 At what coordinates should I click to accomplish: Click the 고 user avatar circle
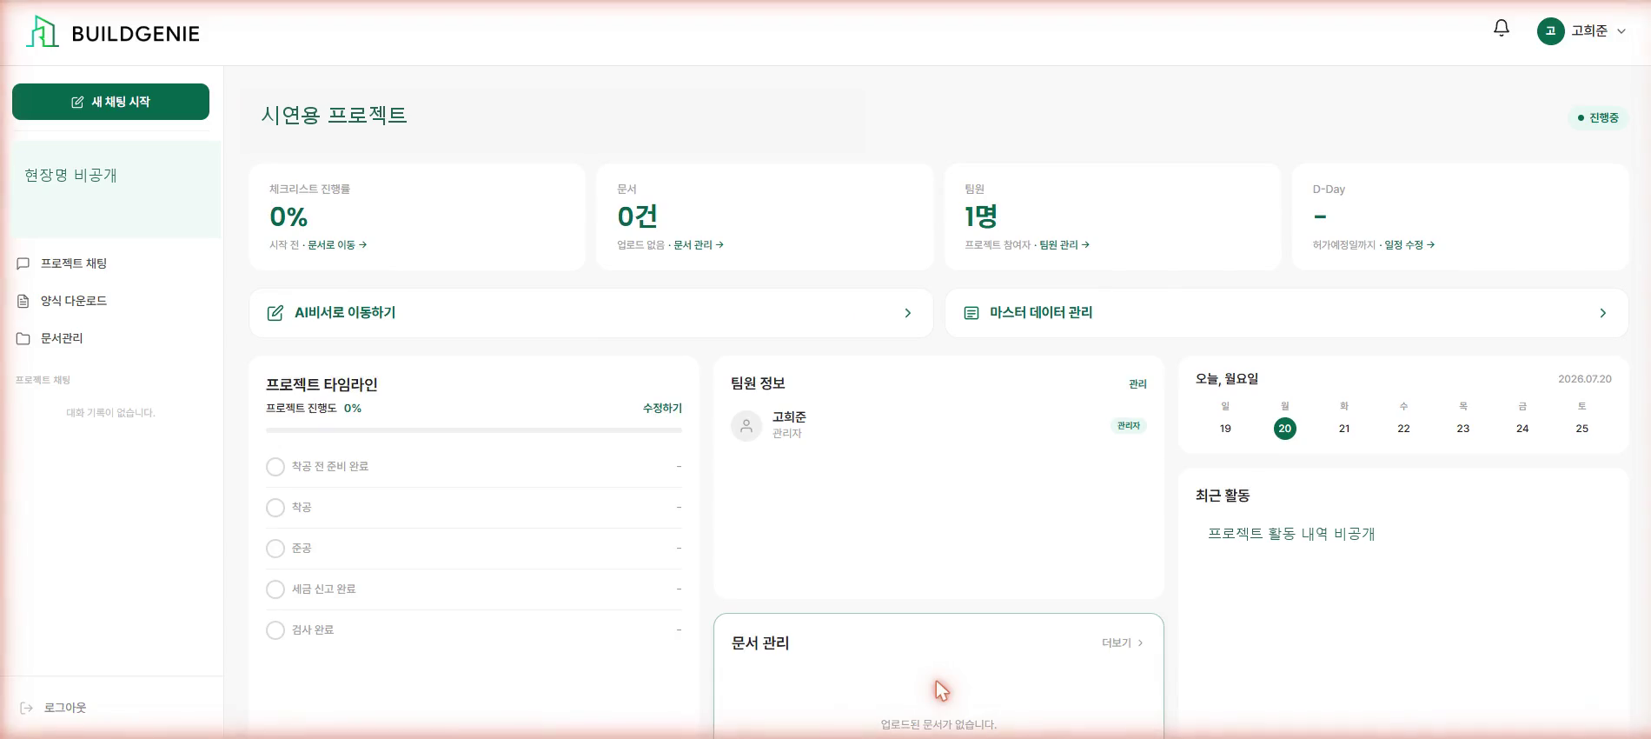tap(1550, 31)
